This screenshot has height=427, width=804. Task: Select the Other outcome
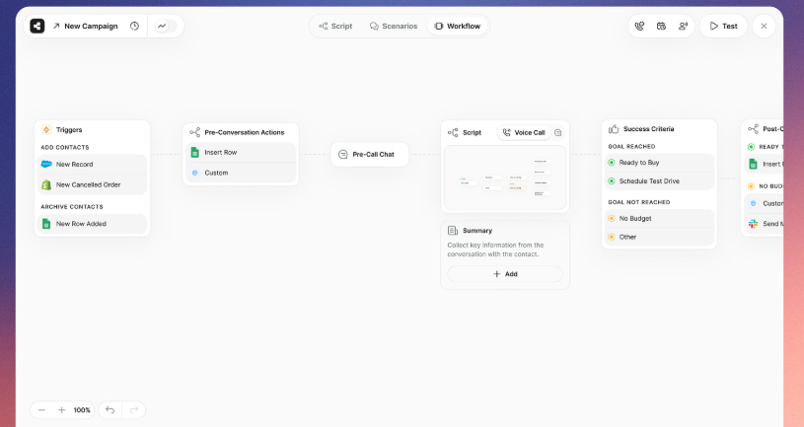click(659, 237)
